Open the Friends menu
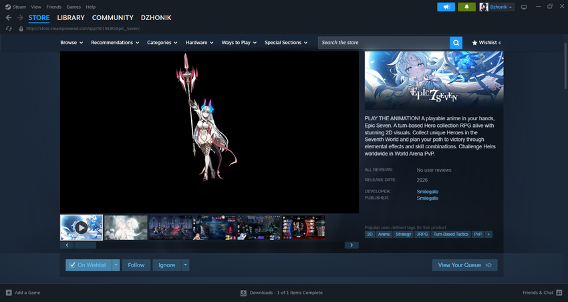This screenshot has width=568, height=302. pyautogui.click(x=53, y=7)
